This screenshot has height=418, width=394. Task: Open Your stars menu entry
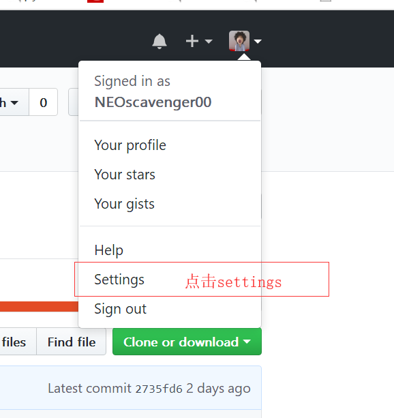point(170,175)
